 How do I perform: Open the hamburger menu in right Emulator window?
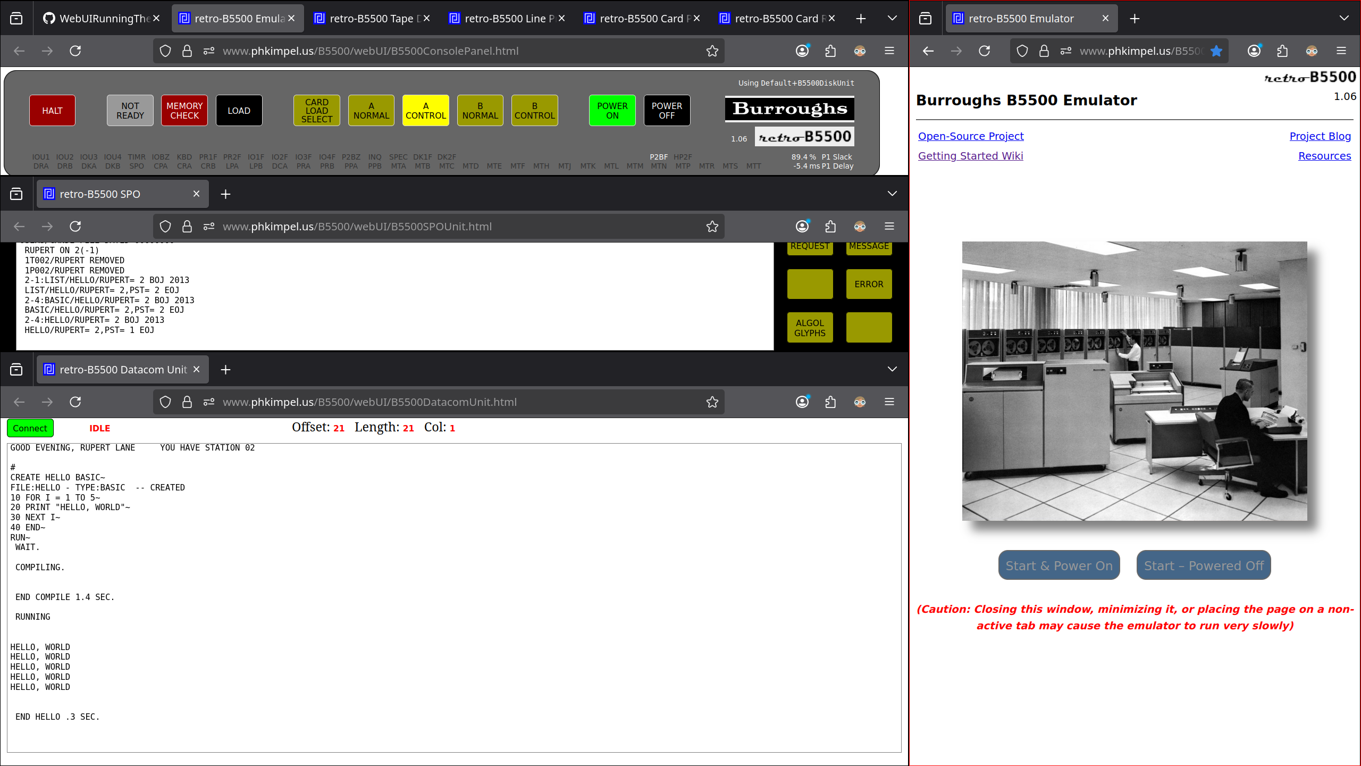tap(1341, 51)
